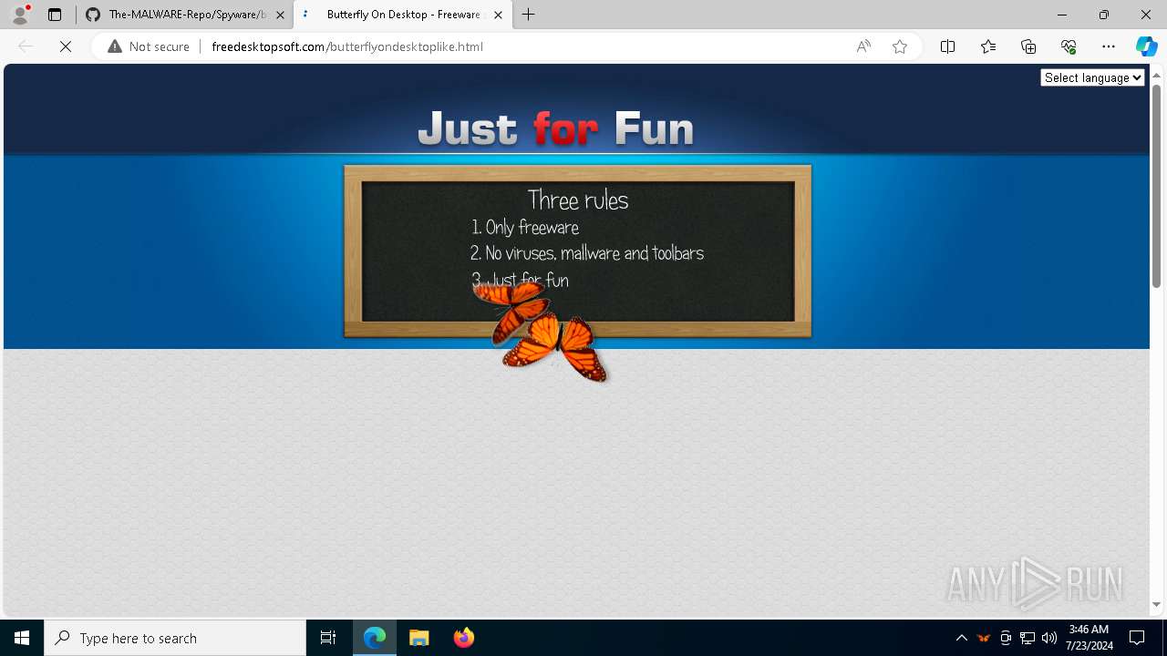Viewport: 1167px width, 656px height.
Task: Open File Explorer from taskbar
Action: pyautogui.click(x=419, y=638)
